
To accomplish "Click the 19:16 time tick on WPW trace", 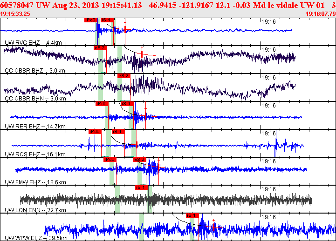I will pos(269,217).
